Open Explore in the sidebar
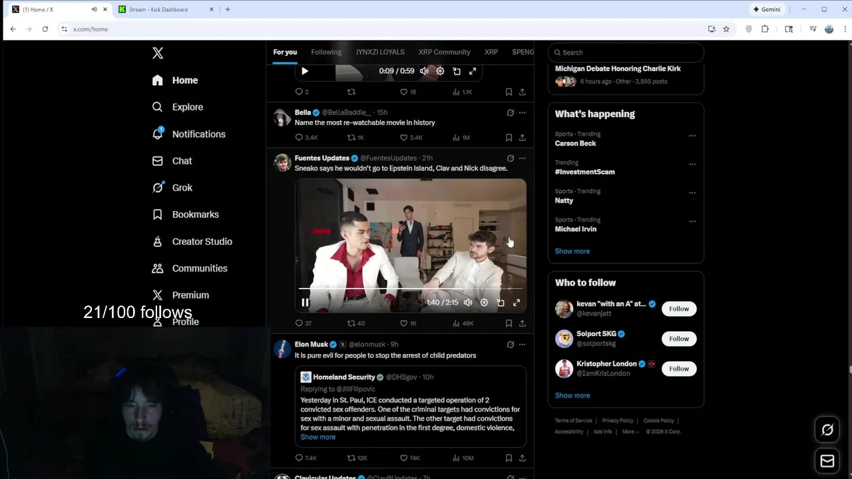The image size is (852, 479). point(177,107)
